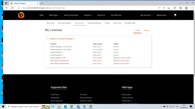The image size is (195, 109).
Task: Open the favorites list icon
Action: pos(175,8)
